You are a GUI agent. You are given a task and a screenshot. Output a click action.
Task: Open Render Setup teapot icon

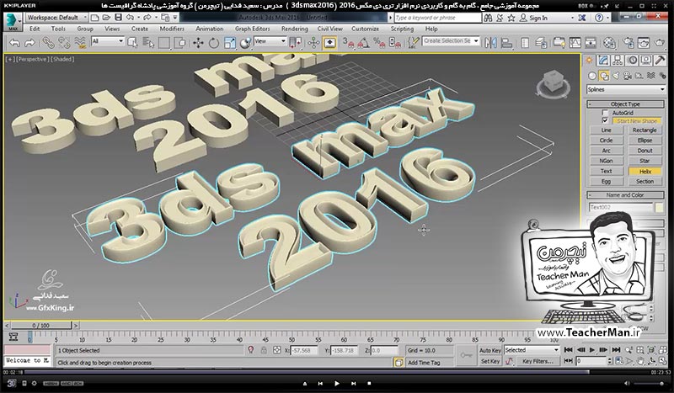tap(628, 43)
